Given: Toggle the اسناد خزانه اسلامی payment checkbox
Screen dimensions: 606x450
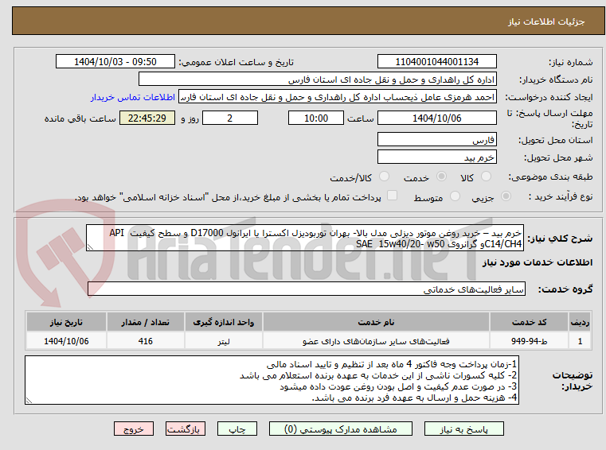Looking at the screenshot, I should pyautogui.click(x=392, y=196).
